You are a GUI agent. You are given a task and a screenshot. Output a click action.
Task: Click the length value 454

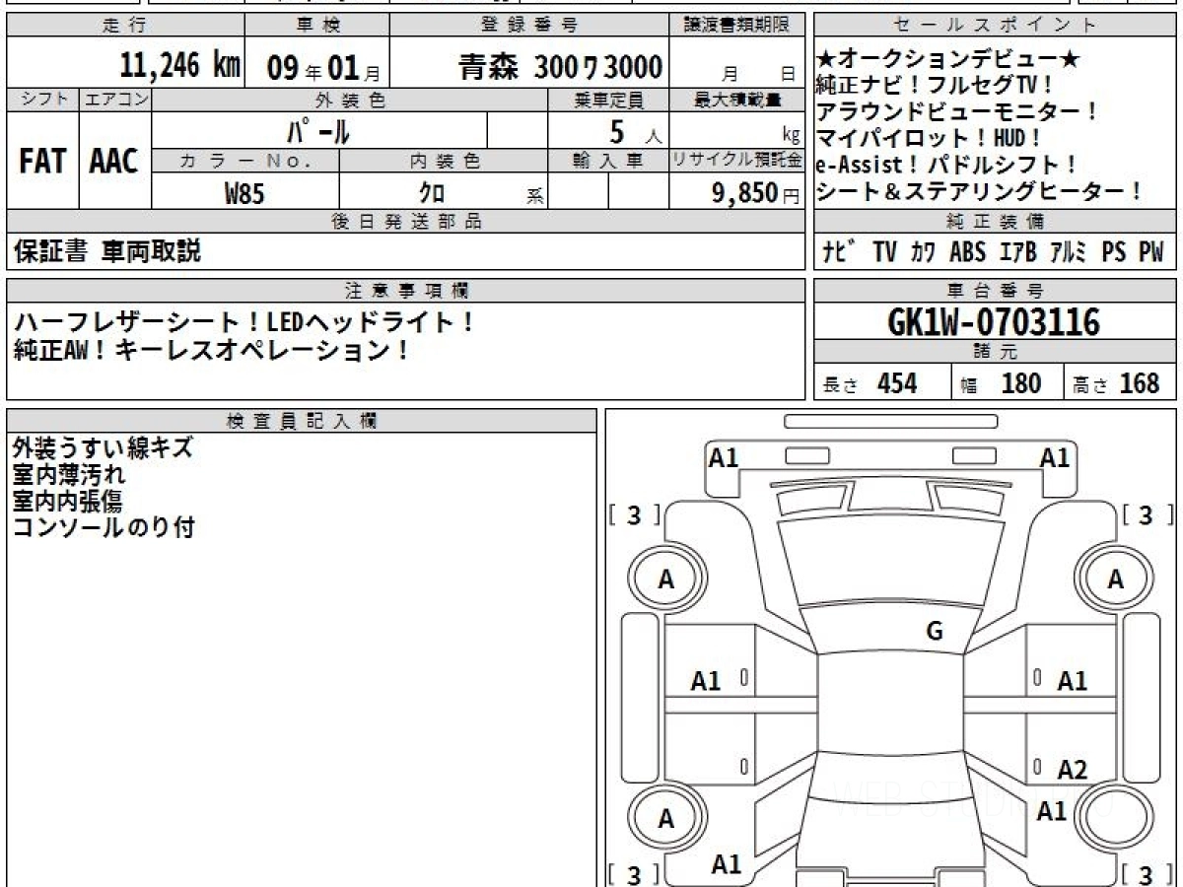897,383
